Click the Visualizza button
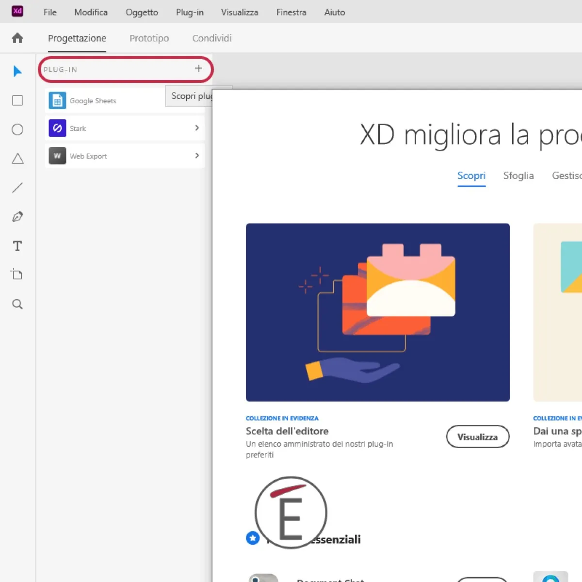This screenshot has width=582, height=582. (x=477, y=436)
